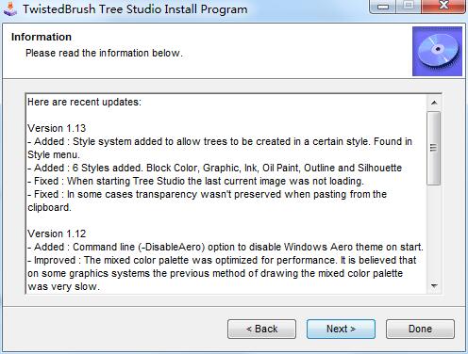Place cursor on '6 Styles added' line
This screenshot has height=354, width=468.
[x=215, y=168]
